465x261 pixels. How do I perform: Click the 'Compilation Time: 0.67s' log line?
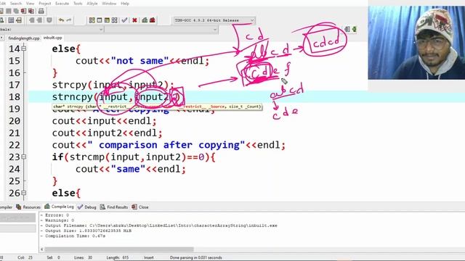73,236
